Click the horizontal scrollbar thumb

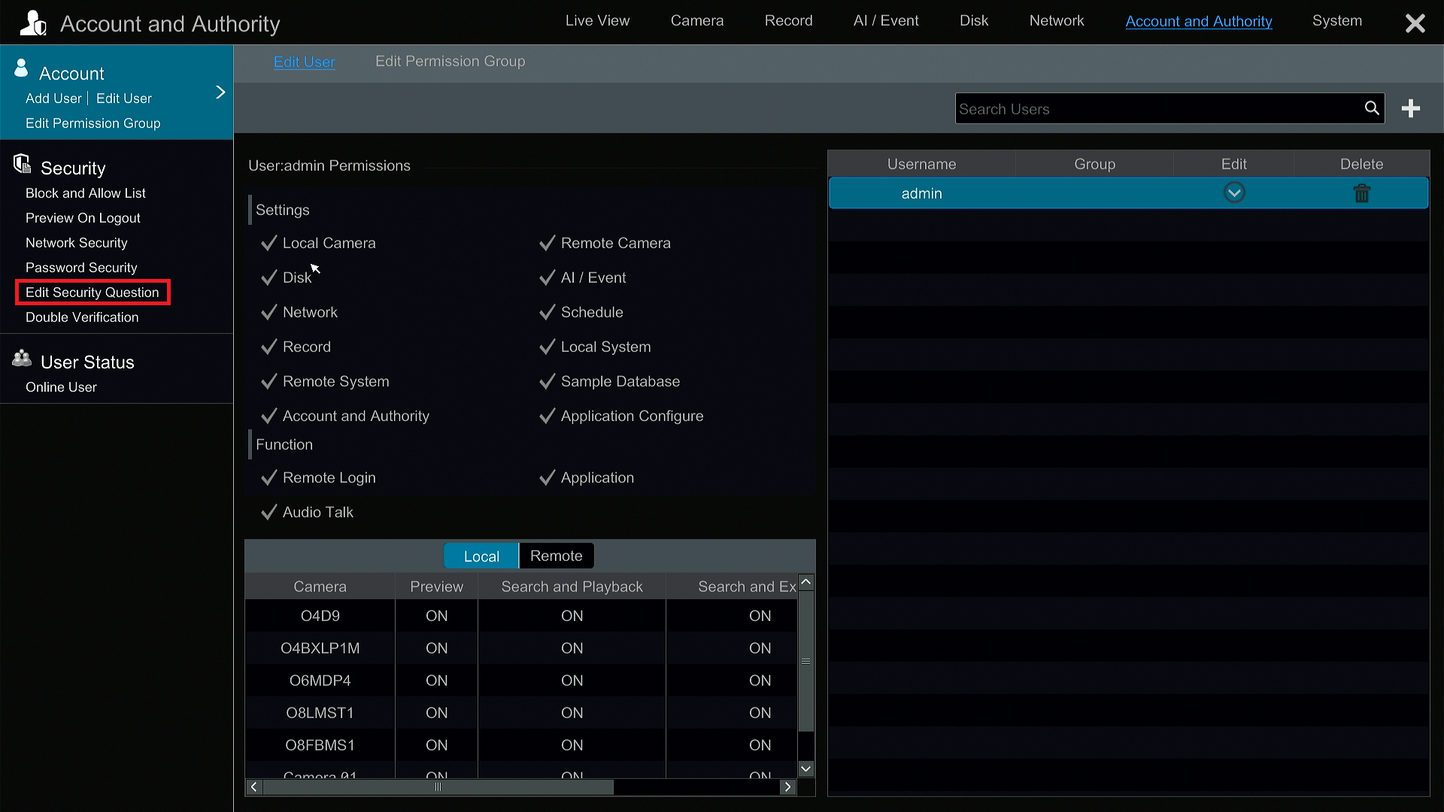click(438, 787)
